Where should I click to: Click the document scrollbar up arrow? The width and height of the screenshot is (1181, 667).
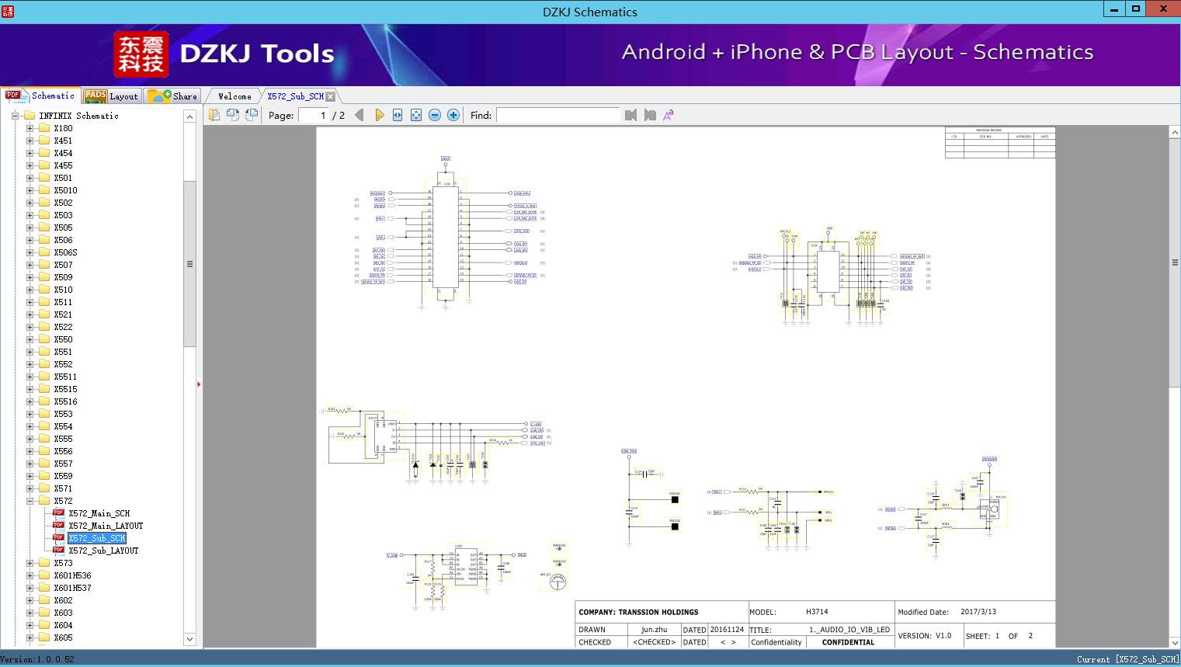pyautogui.click(x=1175, y=133)
